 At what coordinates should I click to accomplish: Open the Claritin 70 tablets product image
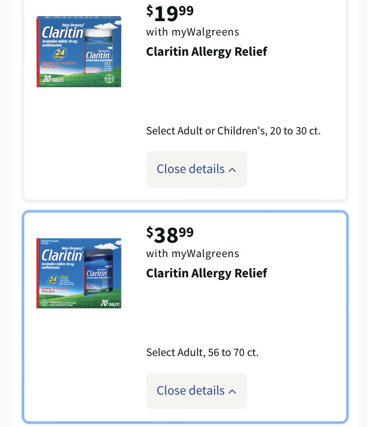pyautogui.click(x=79, y=273)
